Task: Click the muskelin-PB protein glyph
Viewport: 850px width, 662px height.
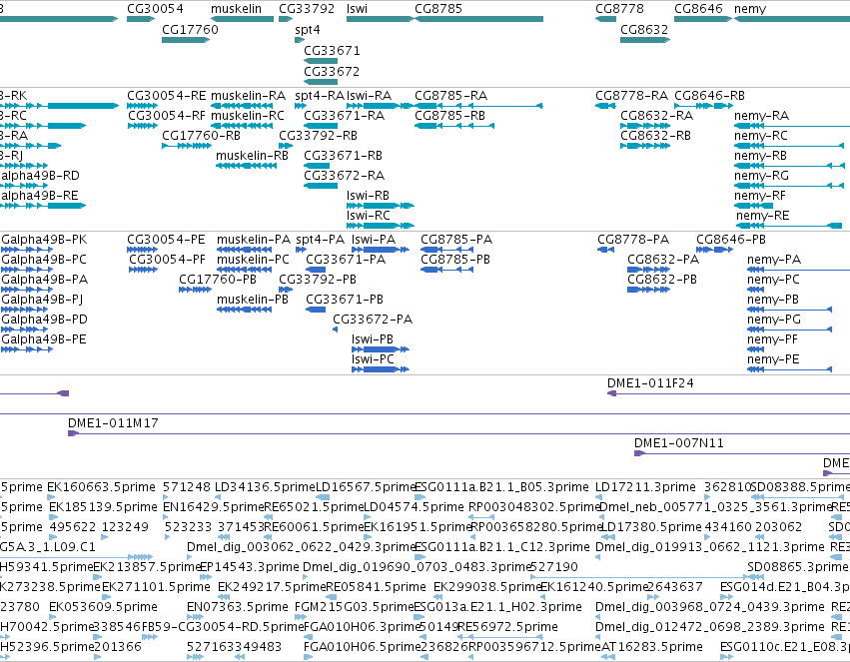Action: (x=245, y=310)
